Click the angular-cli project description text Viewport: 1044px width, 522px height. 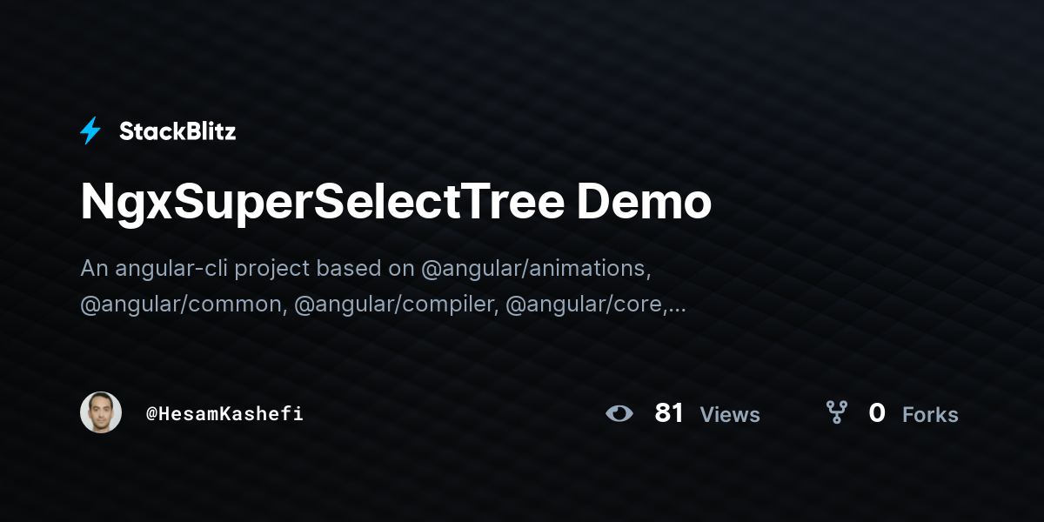point(383,286)
